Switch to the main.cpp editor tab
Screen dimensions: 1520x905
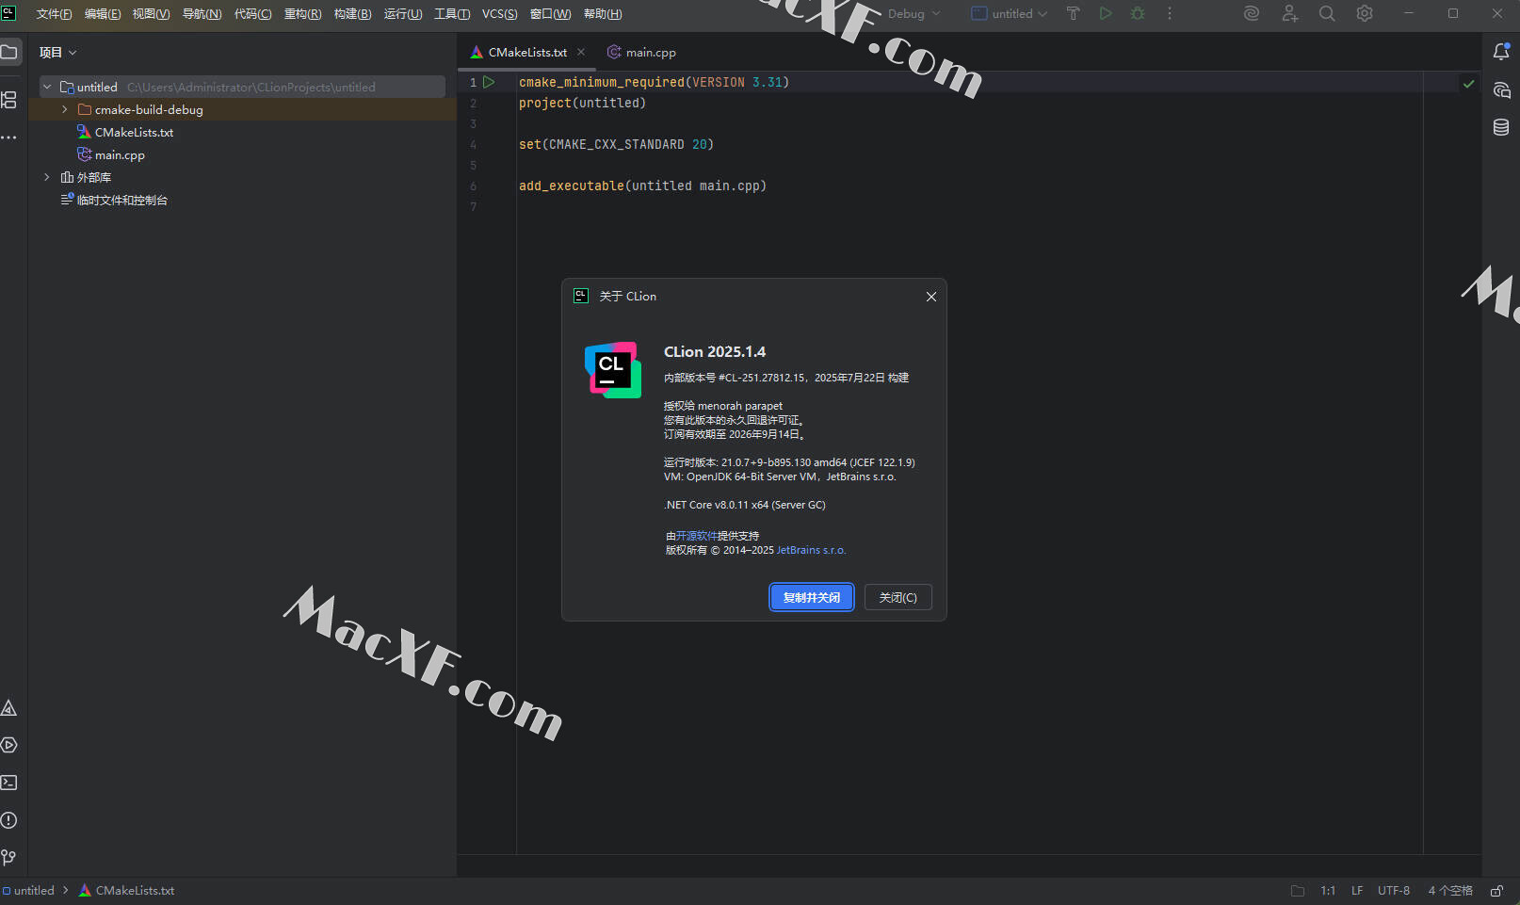642,52
